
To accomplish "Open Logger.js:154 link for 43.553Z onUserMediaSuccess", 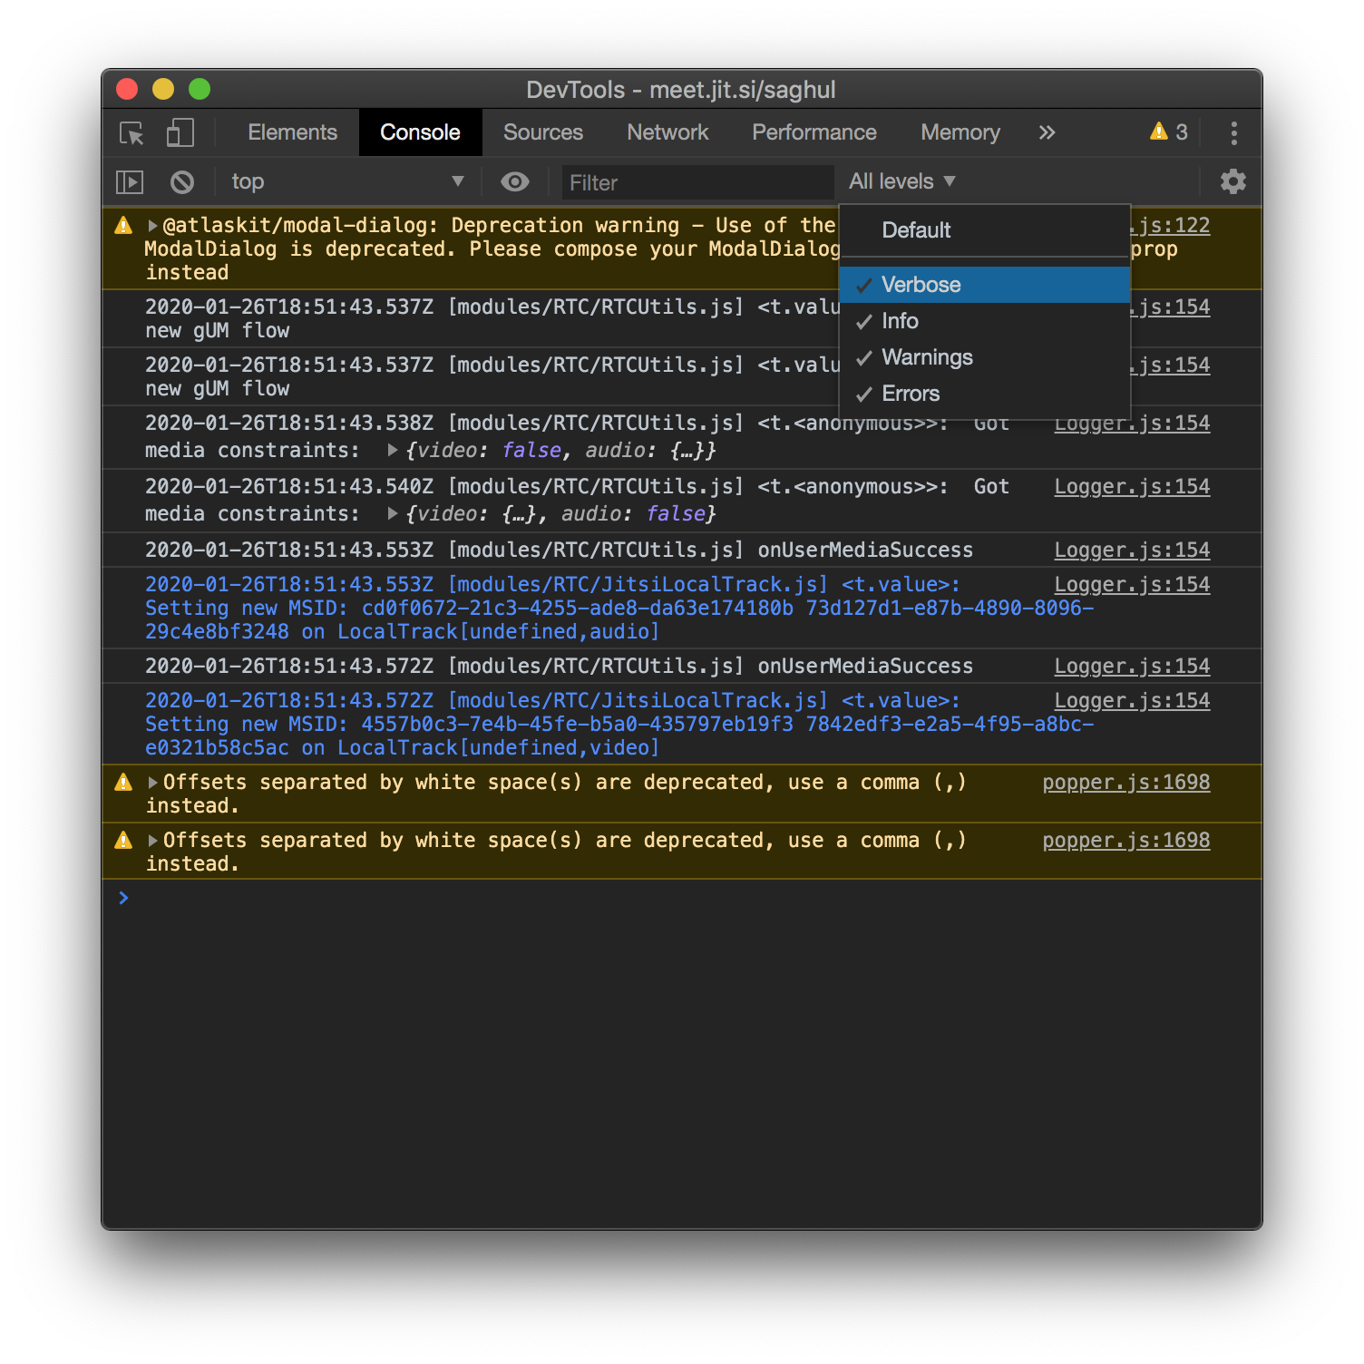I will point(1132,550).
